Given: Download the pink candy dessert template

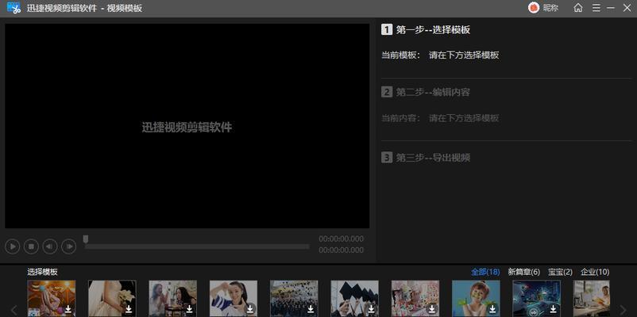Looking at the screenshot, I should 432,309.
